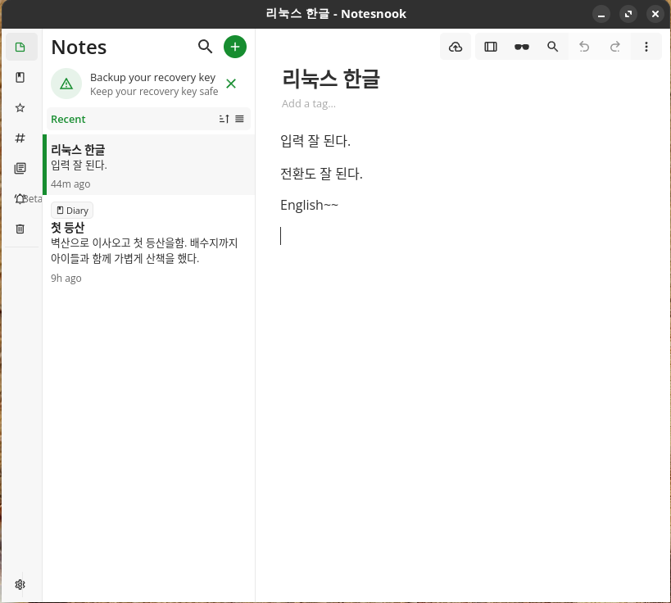671x603 pixels.
Task: Click the 9h ago timestamp
Action: click(x=66, y=279)
